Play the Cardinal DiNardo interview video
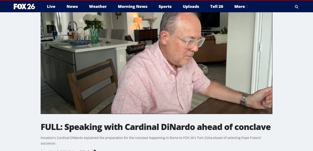Screen dimensions: 313x151 [x=156, y=63]
